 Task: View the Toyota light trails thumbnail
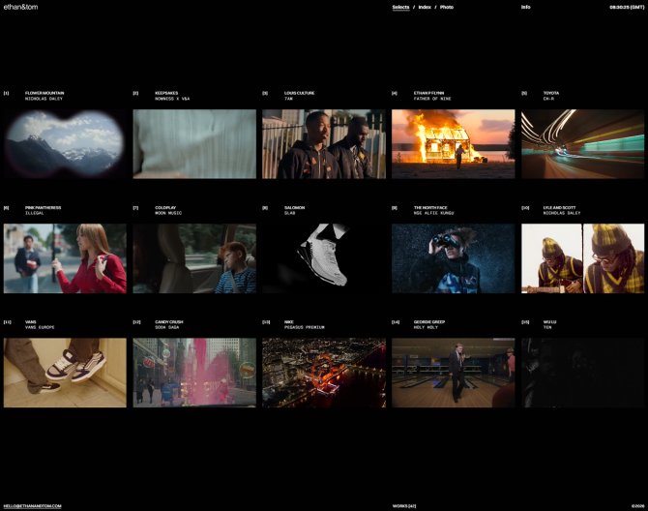click(582, 143)
